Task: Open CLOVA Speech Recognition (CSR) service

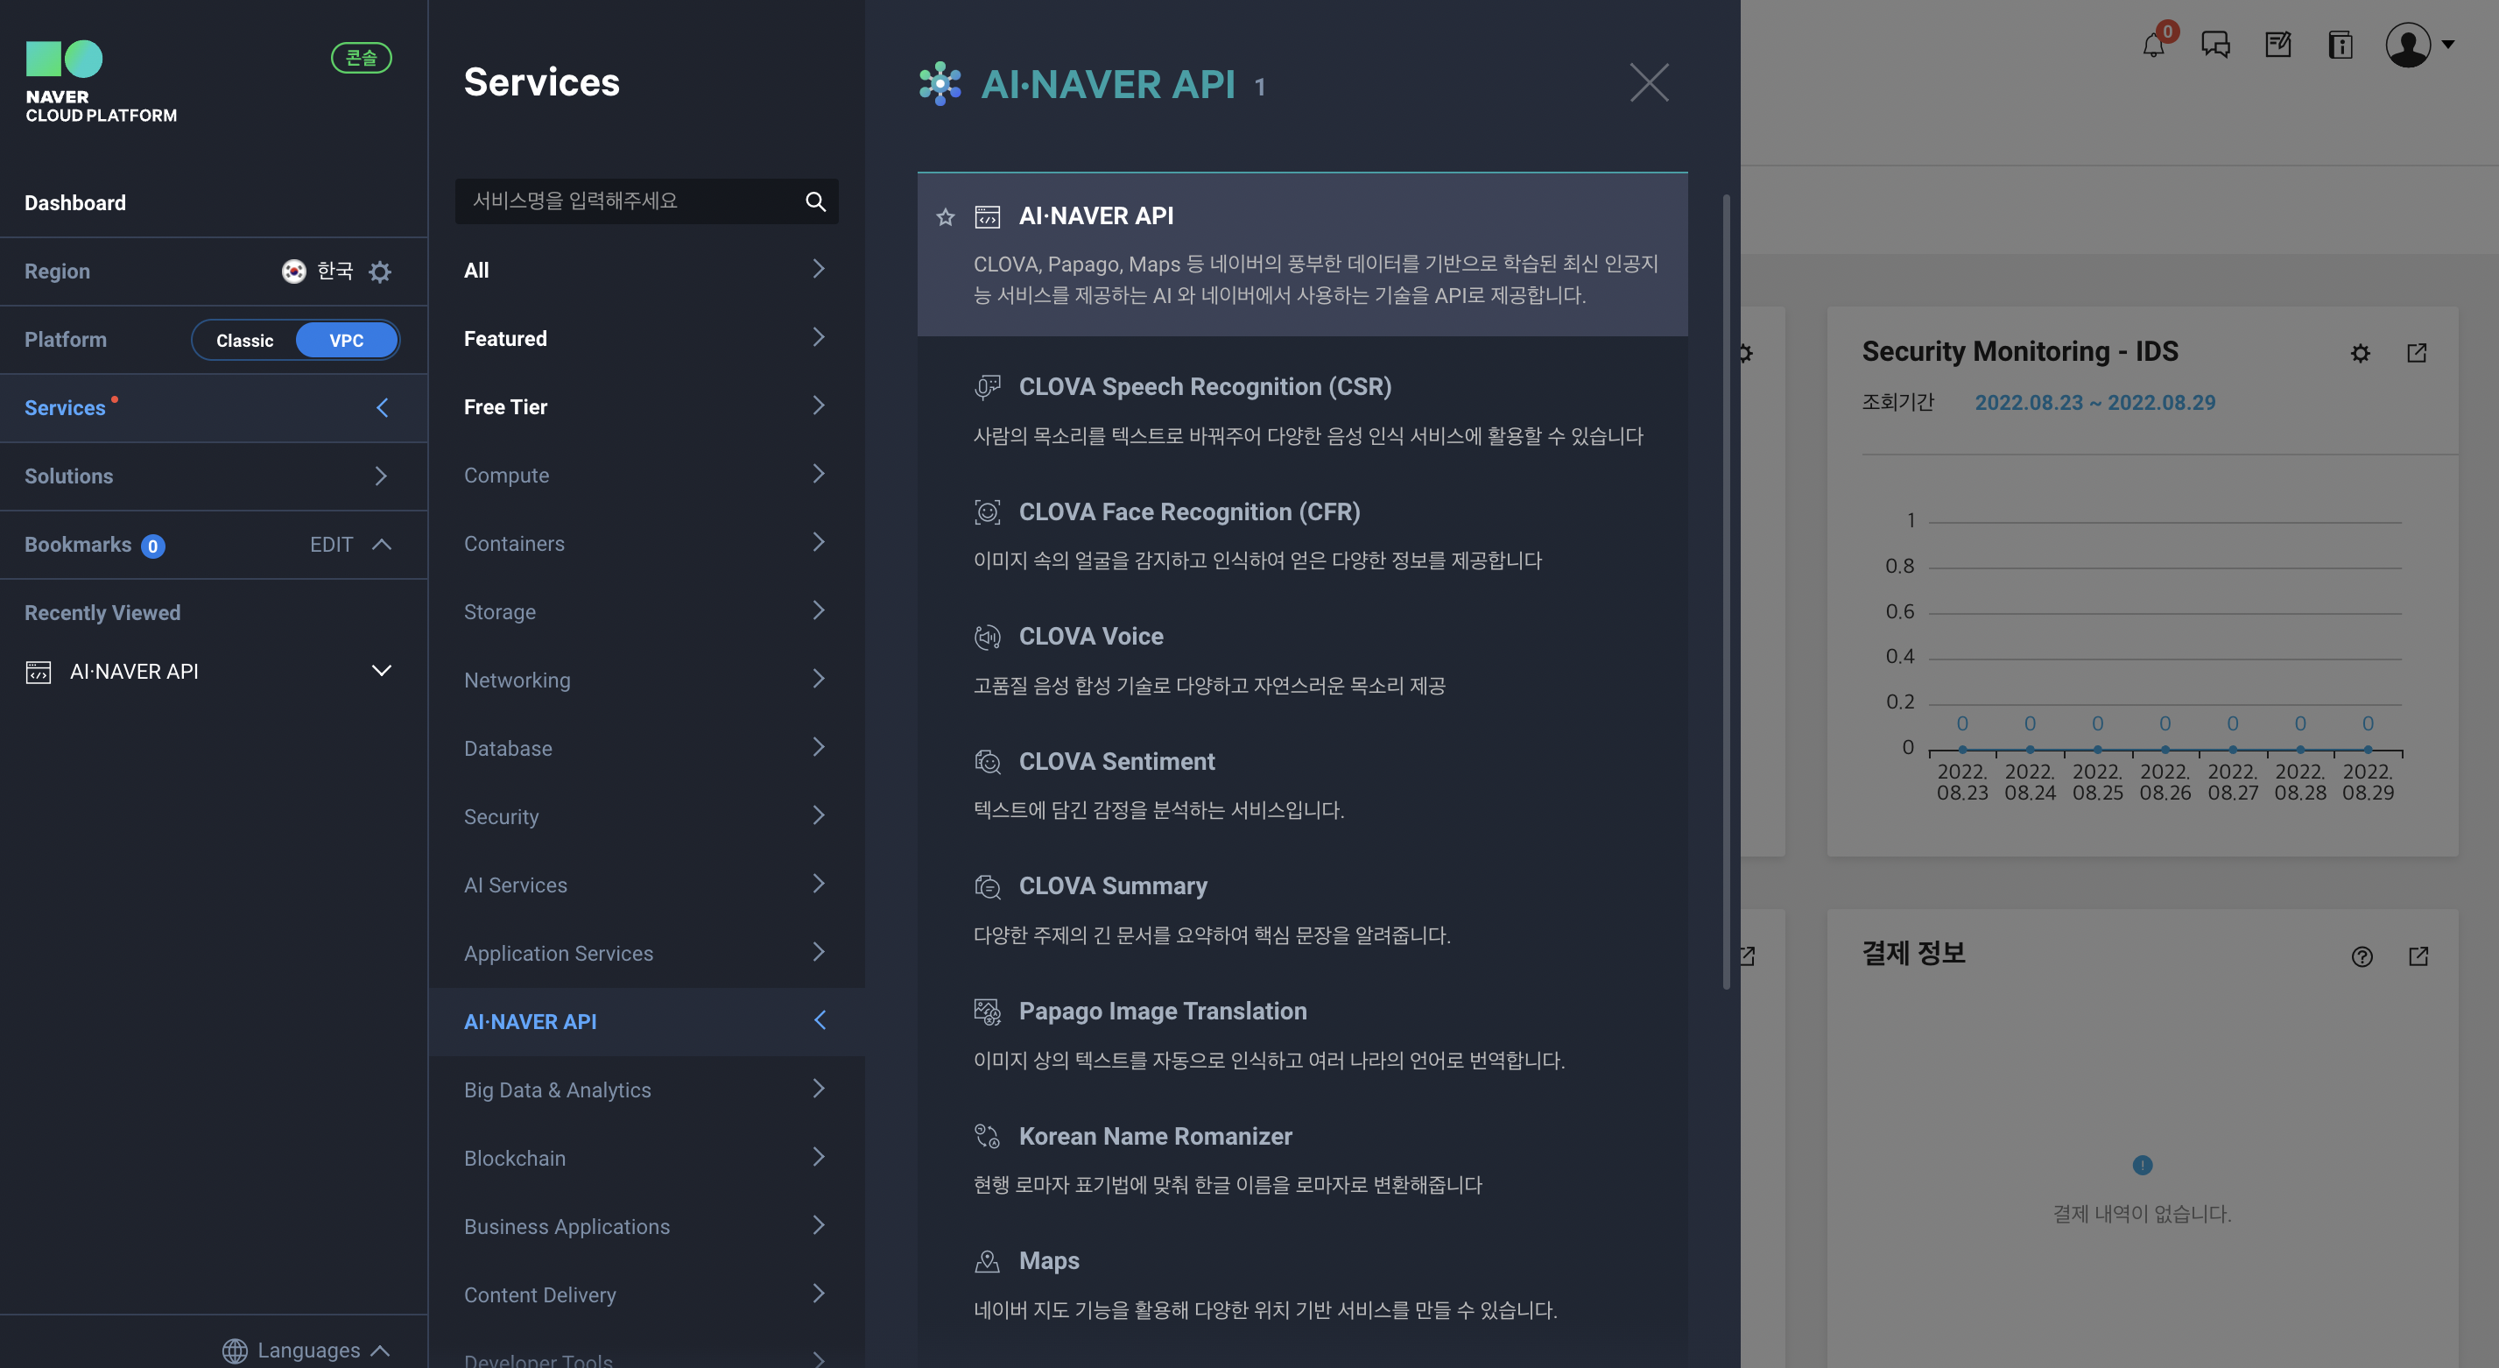Action: click(1204, 387)
